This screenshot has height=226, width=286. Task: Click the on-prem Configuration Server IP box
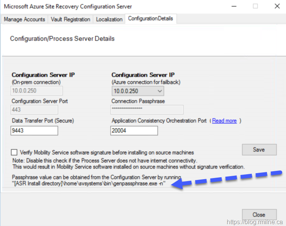click(x=37, y=91)
